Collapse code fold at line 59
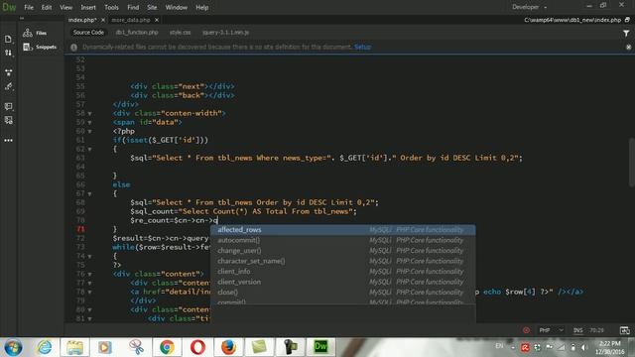The width and height of the screenshot is (635, 357). pos(90,123)
